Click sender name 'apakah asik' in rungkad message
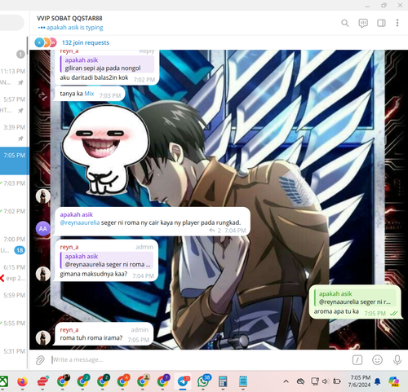 (x=77, y=214)
